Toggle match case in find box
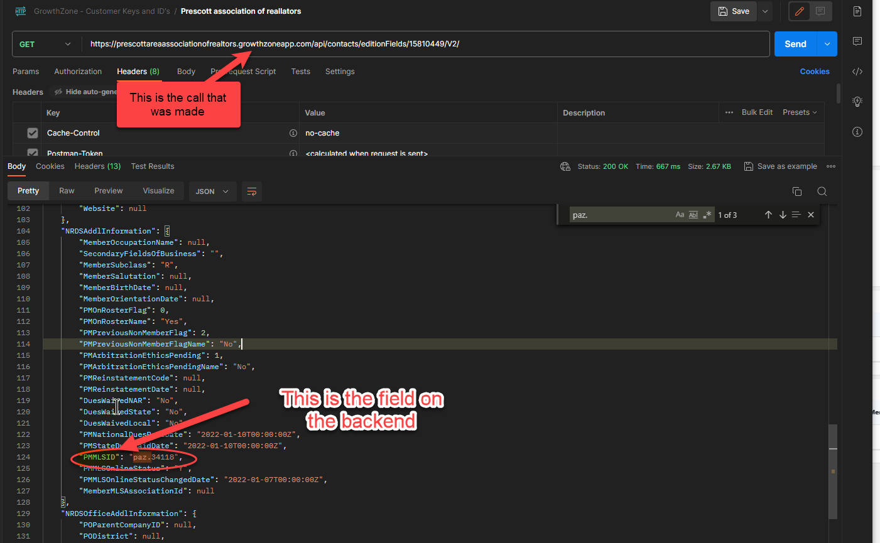The height and width of the screenshot is (543, 880). pos(680,215)
